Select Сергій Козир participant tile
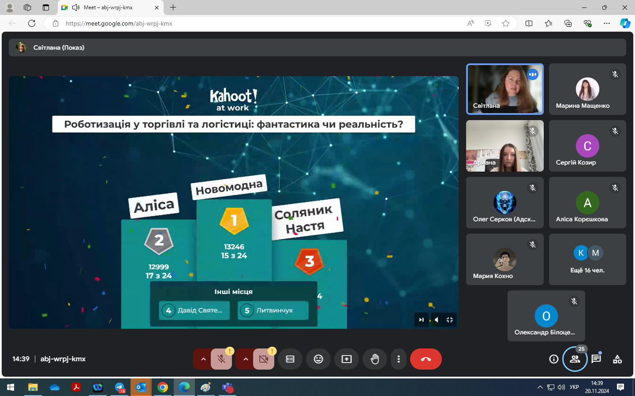635x396 pixels. [x=587, y=146]
